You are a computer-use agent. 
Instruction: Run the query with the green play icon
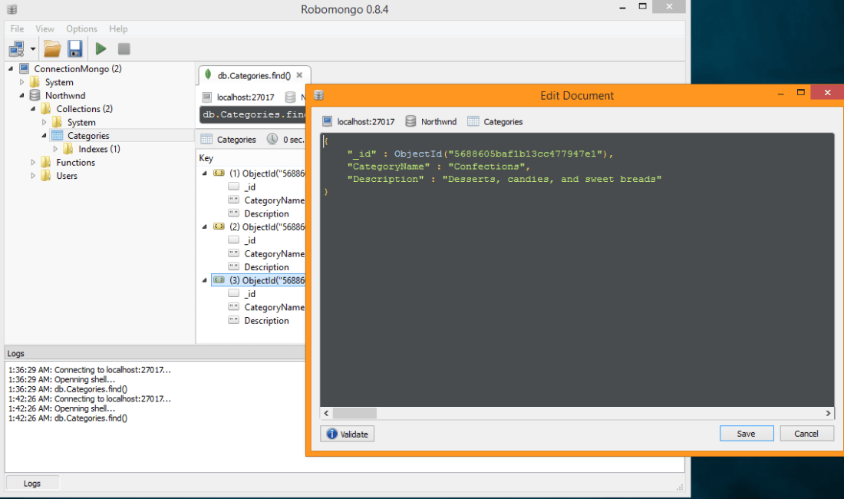[x=101, y=49]
